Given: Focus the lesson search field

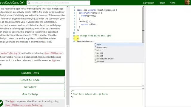Looking at the screenshot, I should pos(58,3).
